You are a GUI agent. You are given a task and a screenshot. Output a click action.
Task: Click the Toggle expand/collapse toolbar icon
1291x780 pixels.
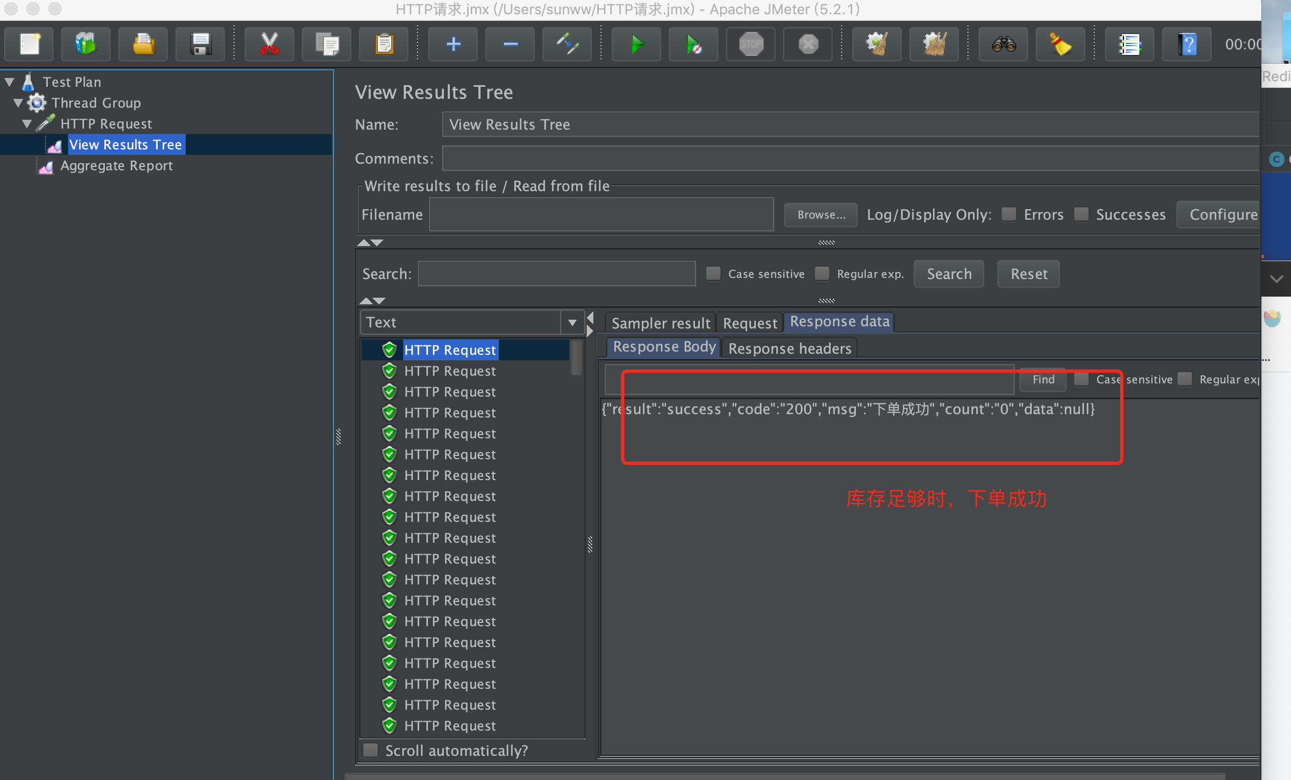pos(567,44)
